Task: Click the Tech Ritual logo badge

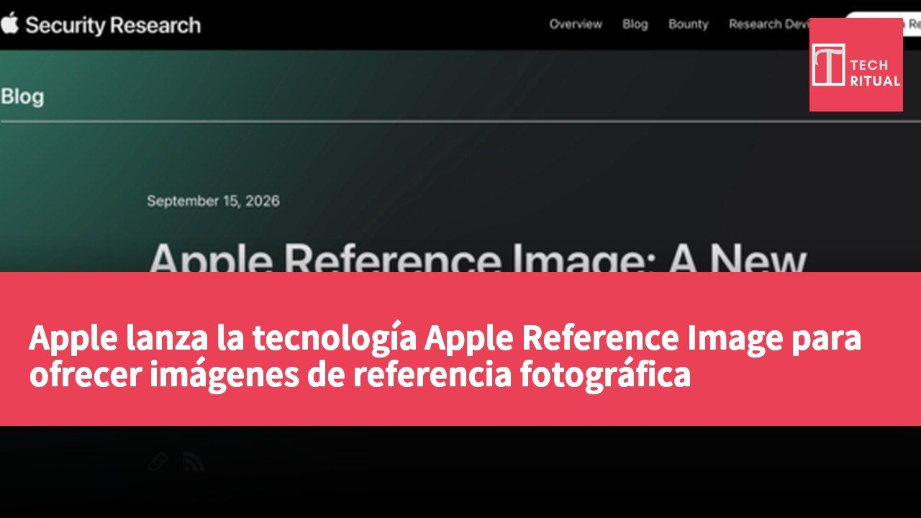Action: [x=856, y=65]
